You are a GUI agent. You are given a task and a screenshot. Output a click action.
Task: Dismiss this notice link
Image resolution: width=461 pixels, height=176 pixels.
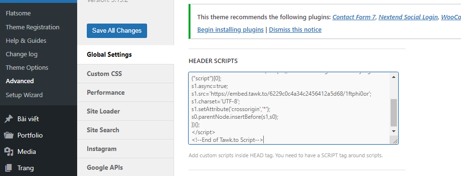(295, 30)
